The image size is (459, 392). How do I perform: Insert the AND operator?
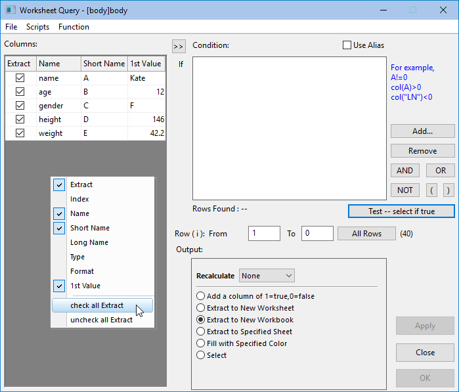tap(405, 171)
